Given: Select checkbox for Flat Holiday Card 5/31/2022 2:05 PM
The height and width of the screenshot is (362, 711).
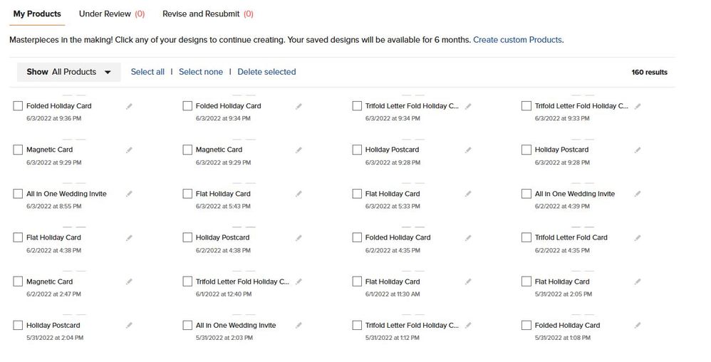Looking at the screenshot, I should (526, 281).
